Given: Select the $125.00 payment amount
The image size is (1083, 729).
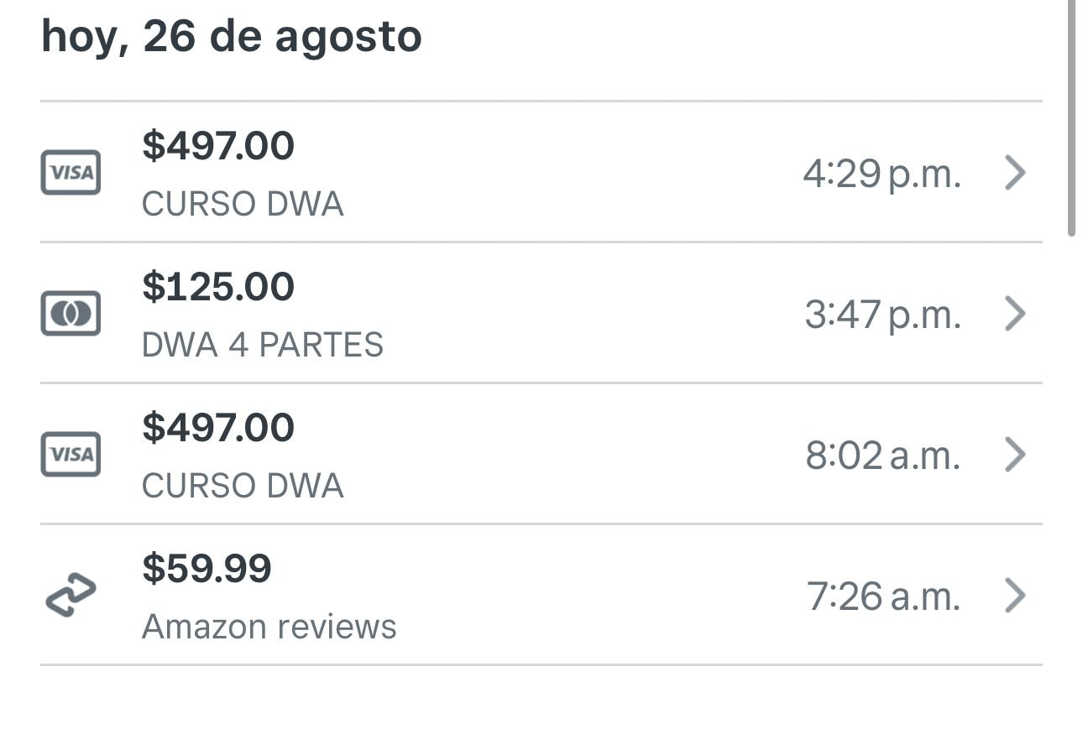Looking at the screenshot, I should [218, 287].
